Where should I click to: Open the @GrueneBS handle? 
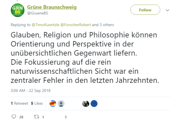(x=38, y=13)
